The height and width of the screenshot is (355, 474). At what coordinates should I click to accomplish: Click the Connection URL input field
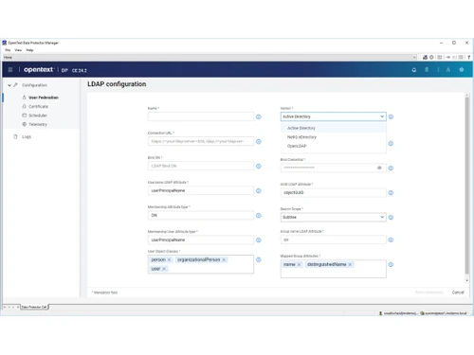point(201,141)
